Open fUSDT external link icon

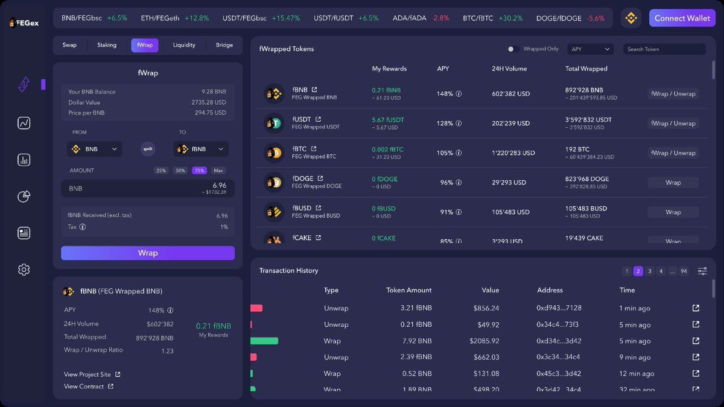coord(319,119)
